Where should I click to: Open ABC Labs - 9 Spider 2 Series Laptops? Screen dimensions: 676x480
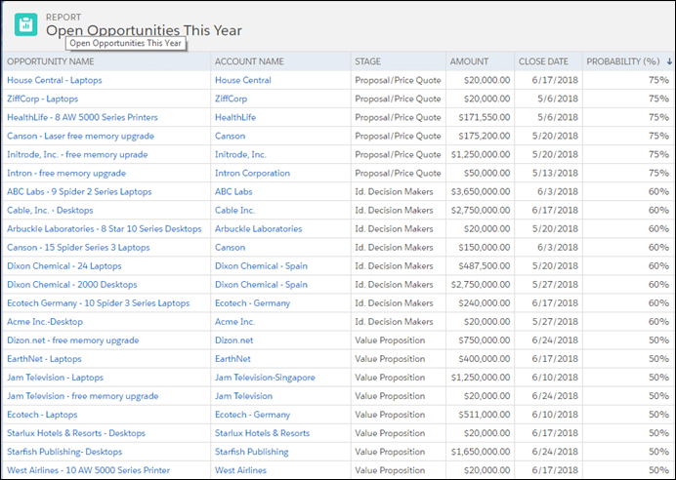click(79, 191)
